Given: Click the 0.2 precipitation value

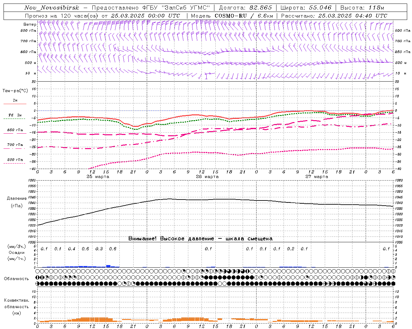Looking at the screenshot, I should tap(290, 249).
